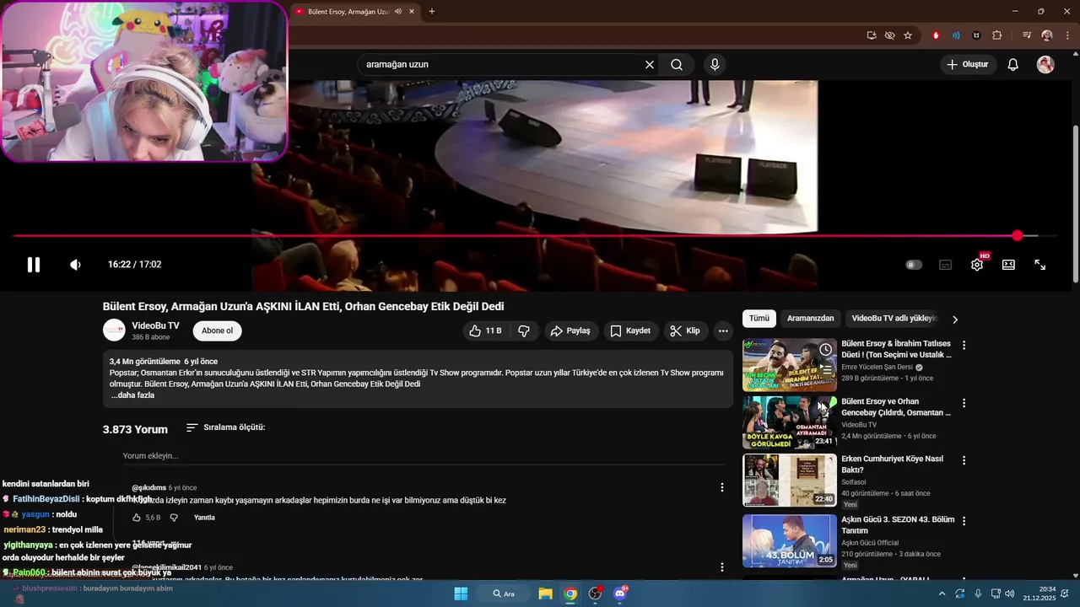This screenshot has height=607, width=1080.
Task: Open YouTube notifications bell
Action: point(1013,65)
